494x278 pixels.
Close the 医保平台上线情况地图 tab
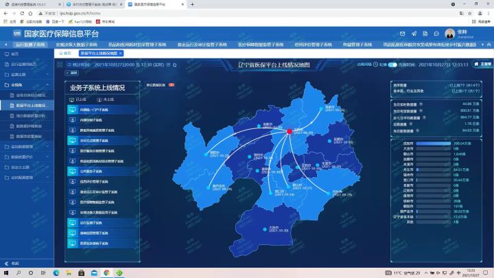[x=120, y=54]
